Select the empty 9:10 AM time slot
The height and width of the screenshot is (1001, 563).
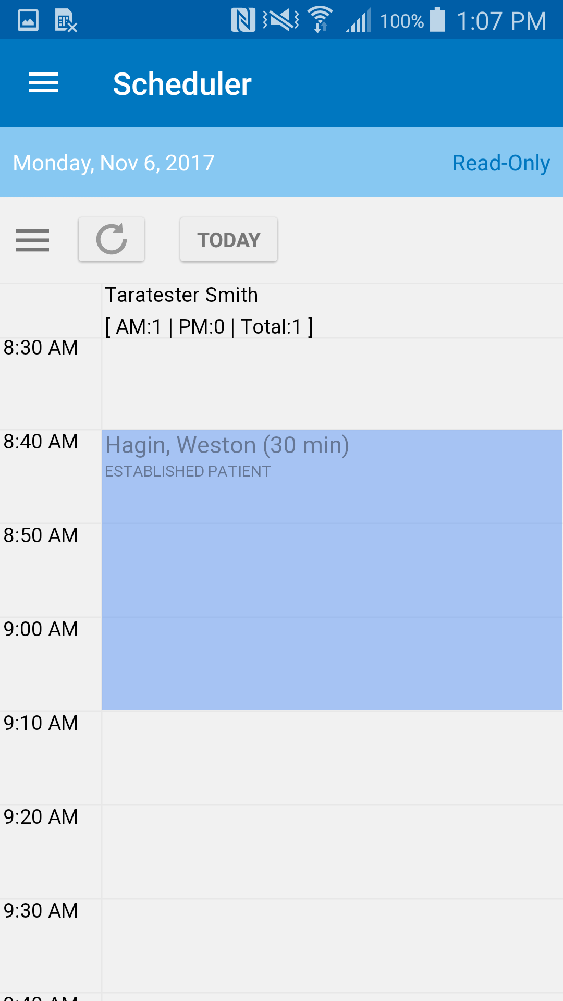(x=332, y=758)
